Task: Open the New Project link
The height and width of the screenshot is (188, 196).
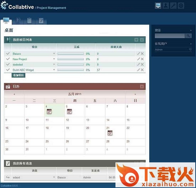Action: [x=20, y=59]
